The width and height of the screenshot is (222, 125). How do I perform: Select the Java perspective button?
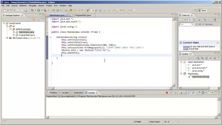pyautogui.click(x=202, y=10)
